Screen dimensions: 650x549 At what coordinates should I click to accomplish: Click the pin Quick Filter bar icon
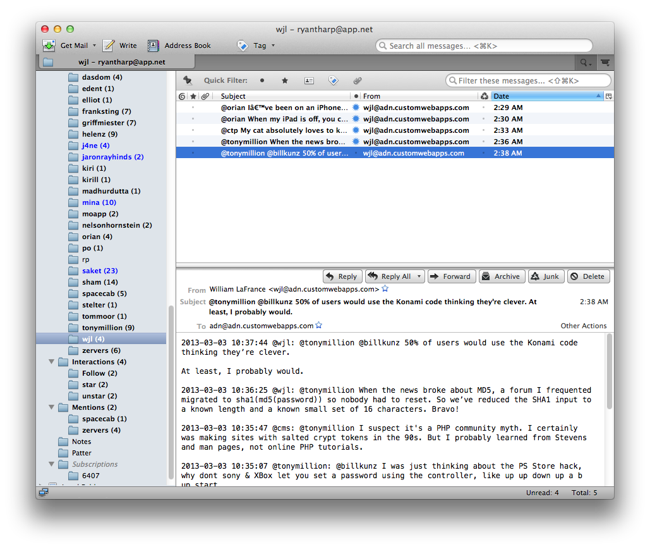click(188, 80)
